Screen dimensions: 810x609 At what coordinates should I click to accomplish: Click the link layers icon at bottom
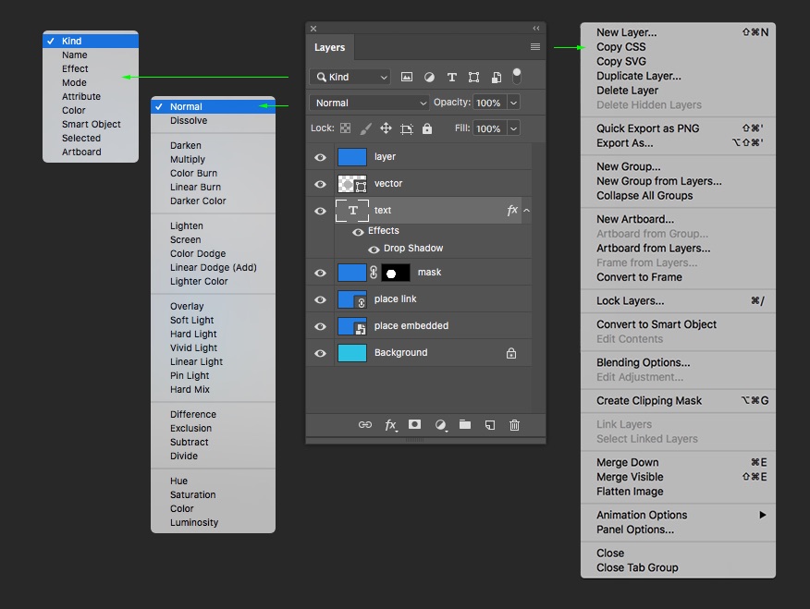(x=365, y=425)
